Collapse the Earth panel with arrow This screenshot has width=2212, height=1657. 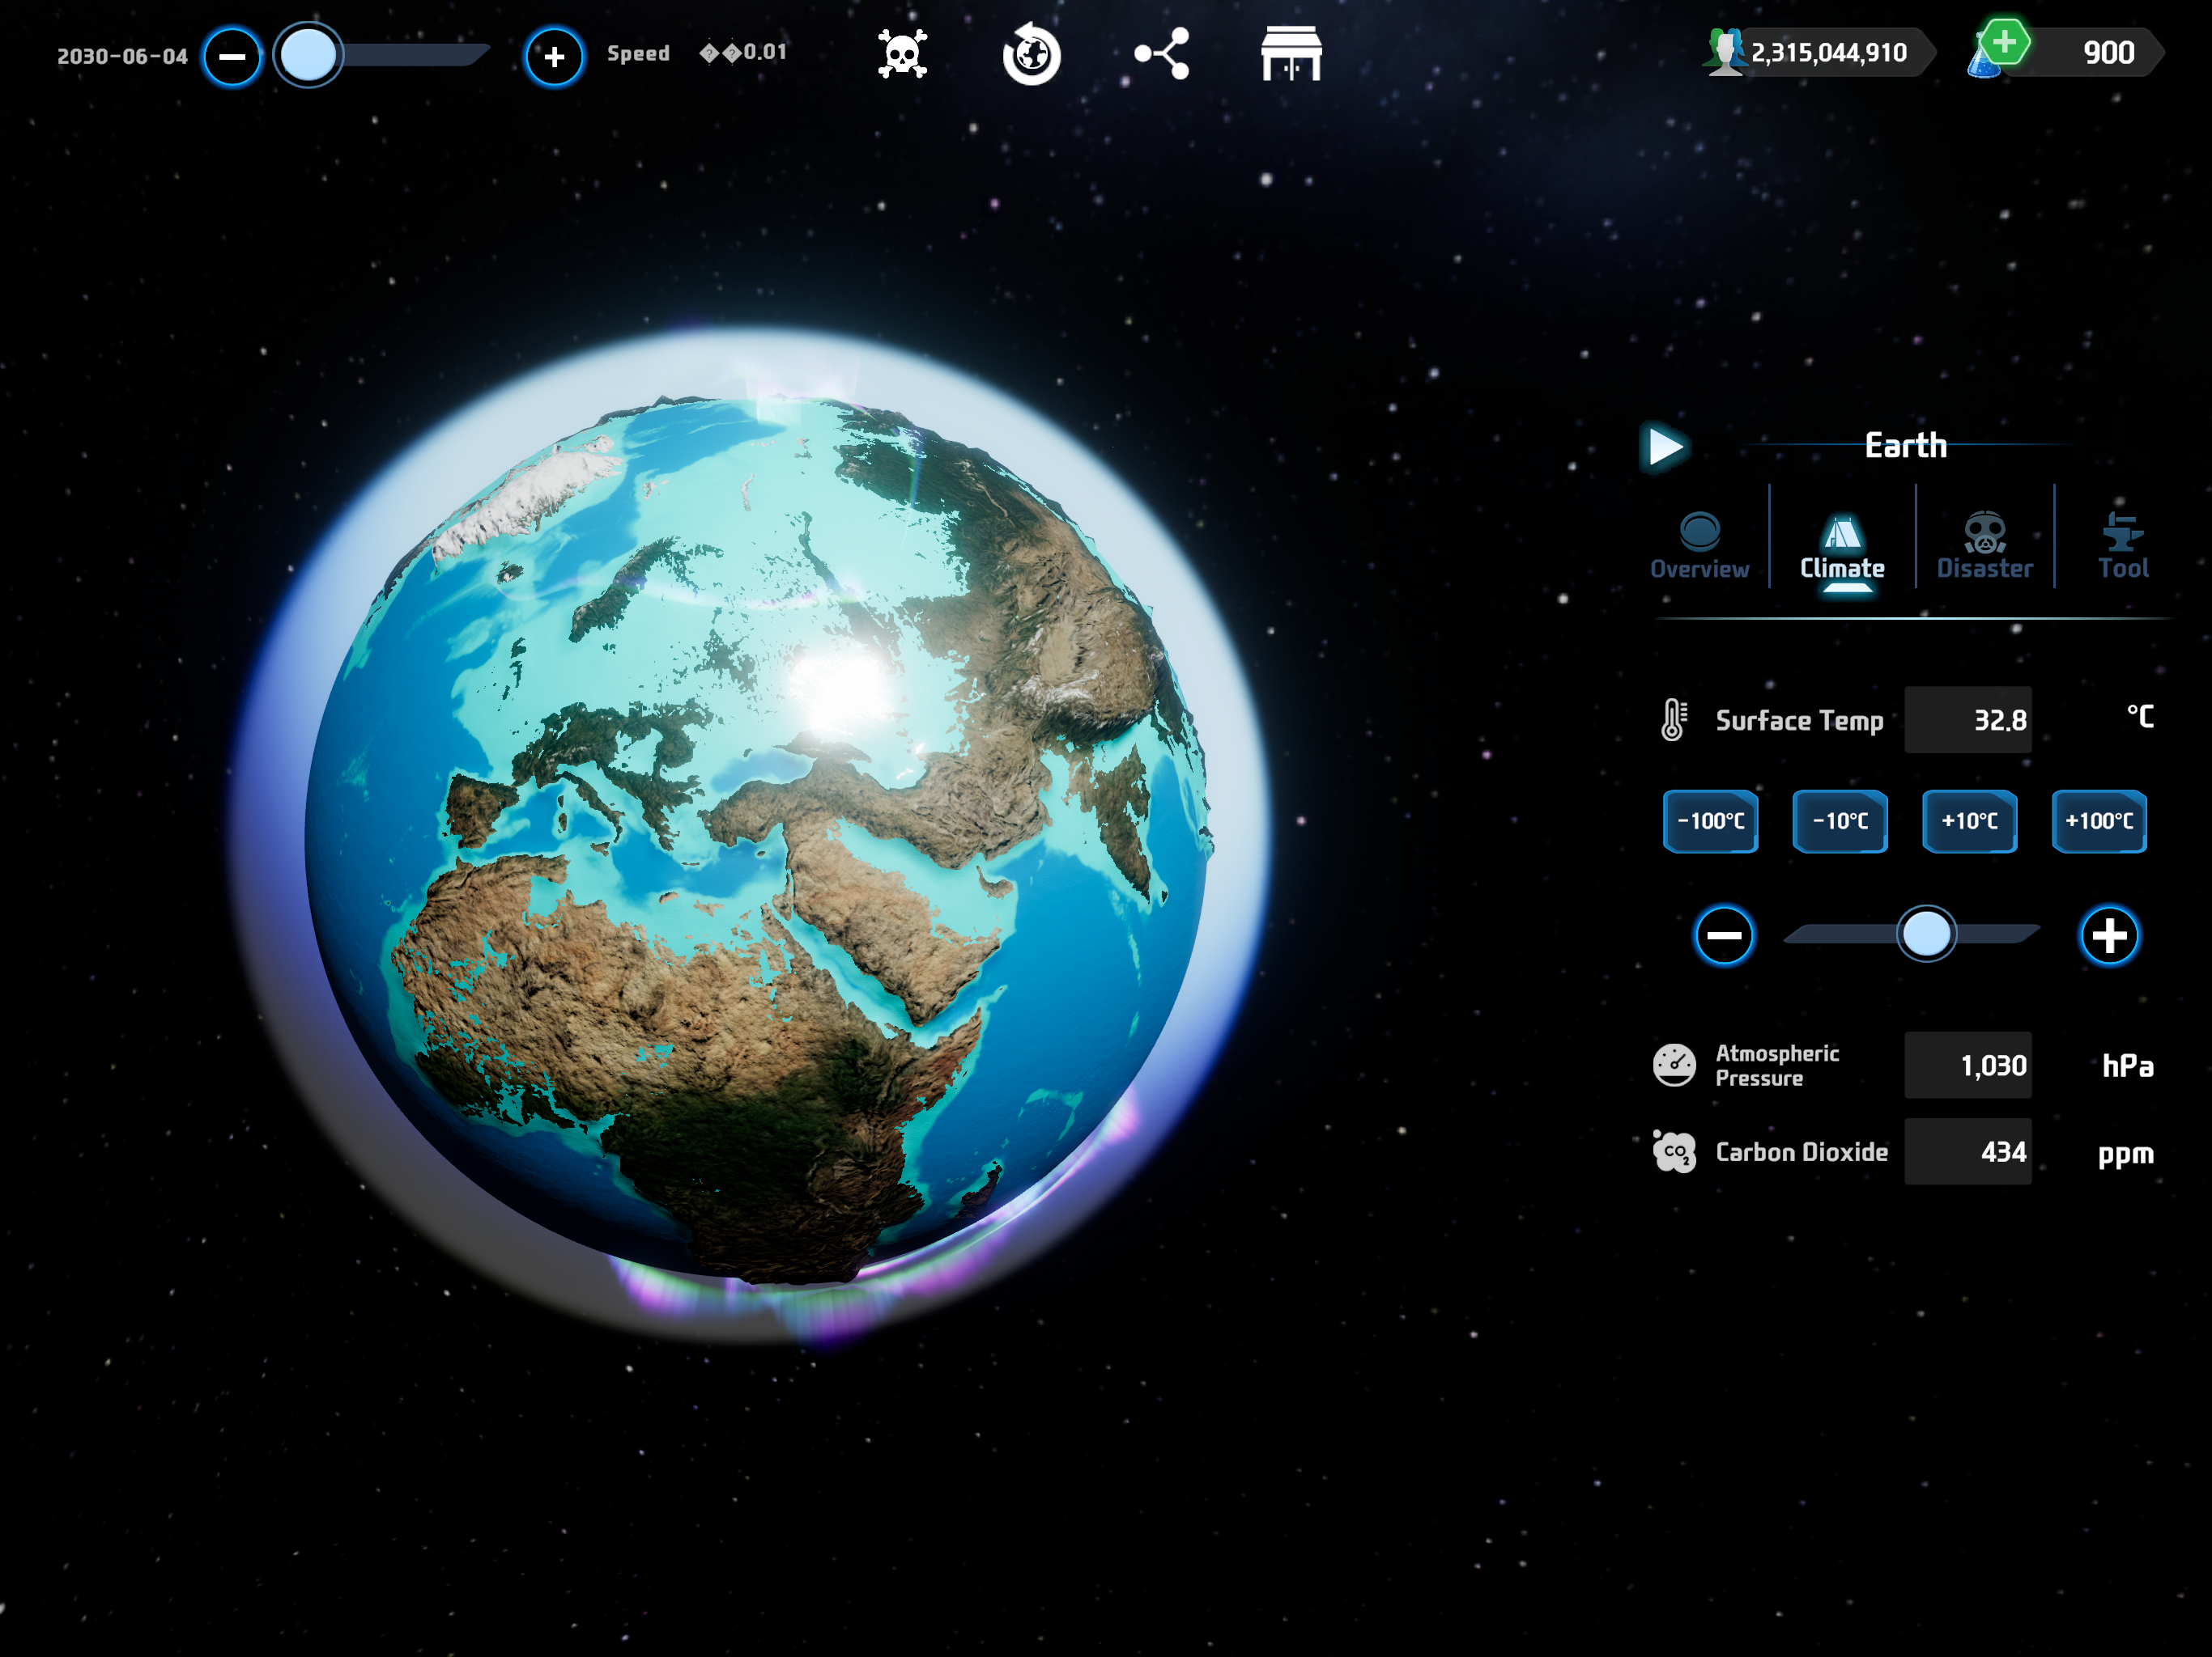click(1664, 447)
